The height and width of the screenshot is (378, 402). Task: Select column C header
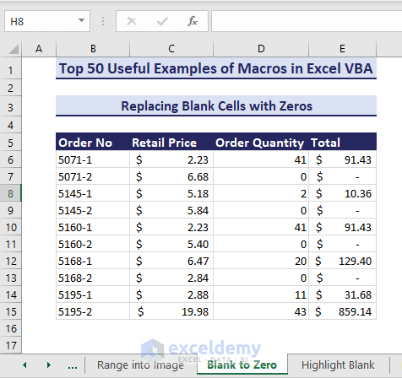(171, 49)
